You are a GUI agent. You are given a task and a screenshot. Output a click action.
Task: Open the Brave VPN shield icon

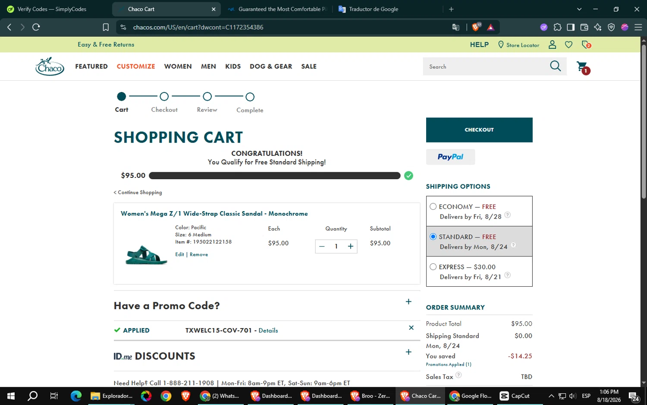click(611, 27)
